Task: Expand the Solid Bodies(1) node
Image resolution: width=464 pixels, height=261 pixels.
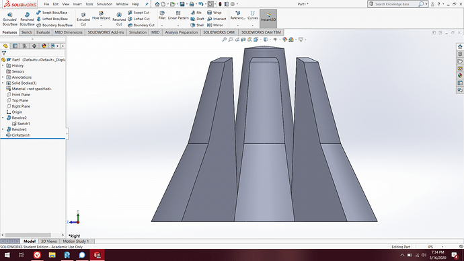Action: [x=3, y=83]
